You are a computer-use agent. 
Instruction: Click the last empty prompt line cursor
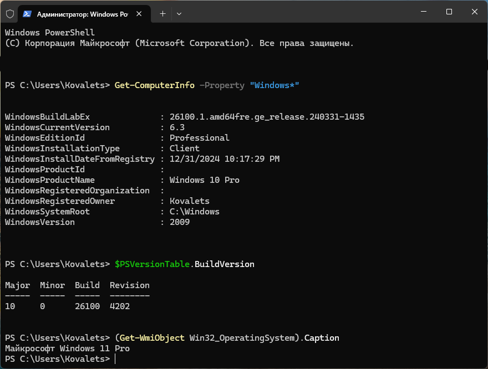tap(115, 358)
